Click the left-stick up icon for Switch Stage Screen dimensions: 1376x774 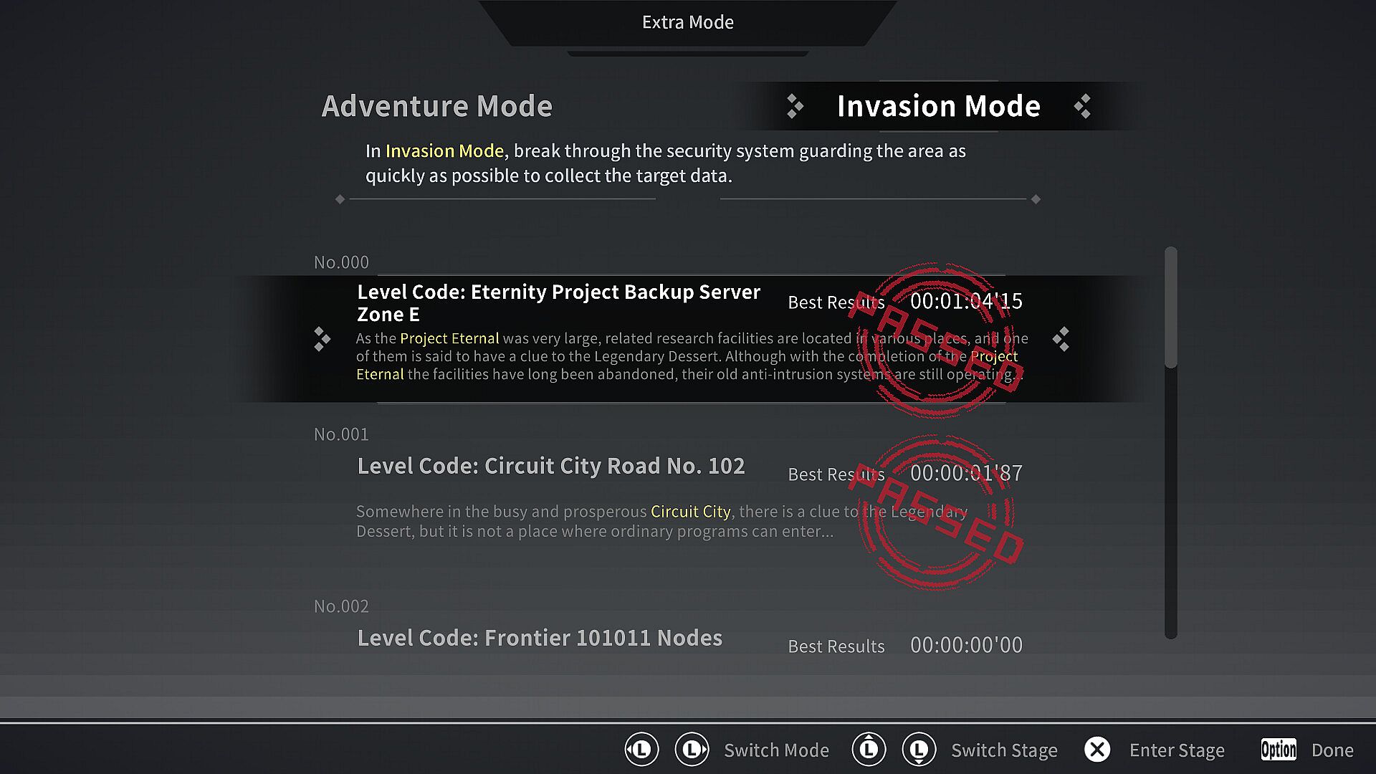(869, 750)
